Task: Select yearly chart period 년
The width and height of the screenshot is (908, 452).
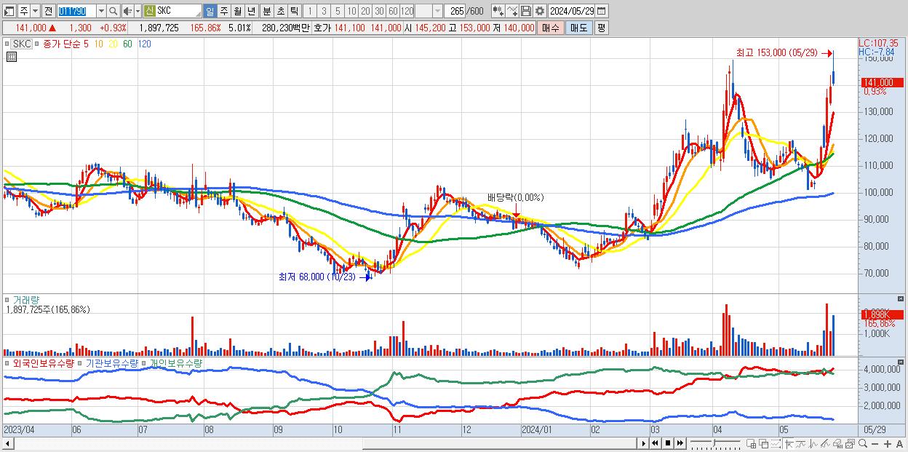Action: point(251,11)
